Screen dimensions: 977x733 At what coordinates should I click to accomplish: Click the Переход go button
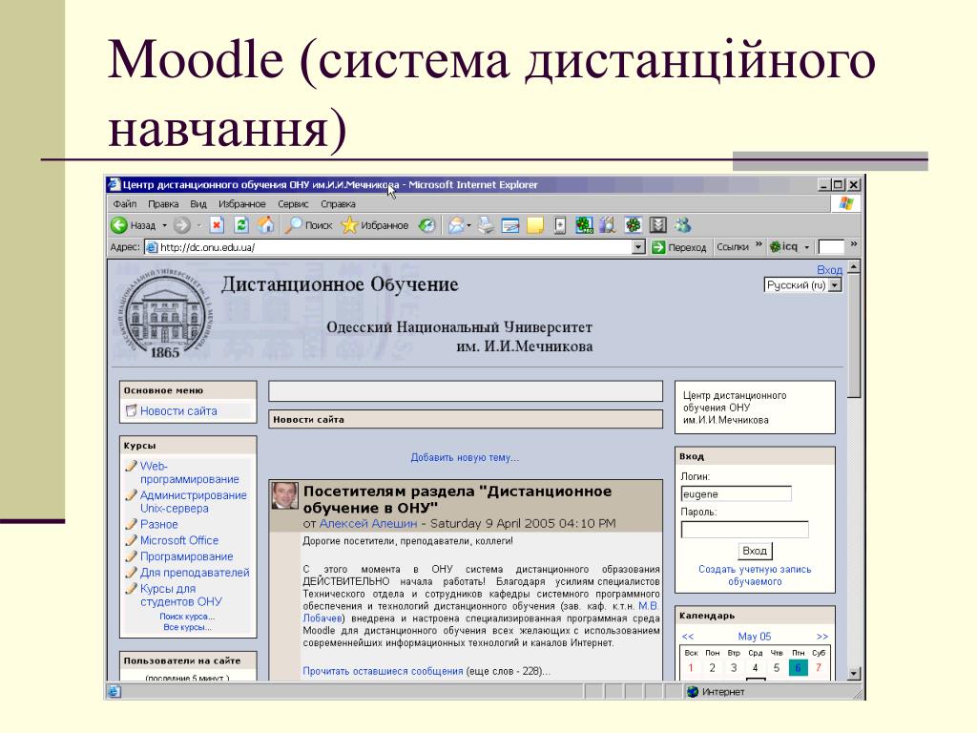tap(679, 247)
